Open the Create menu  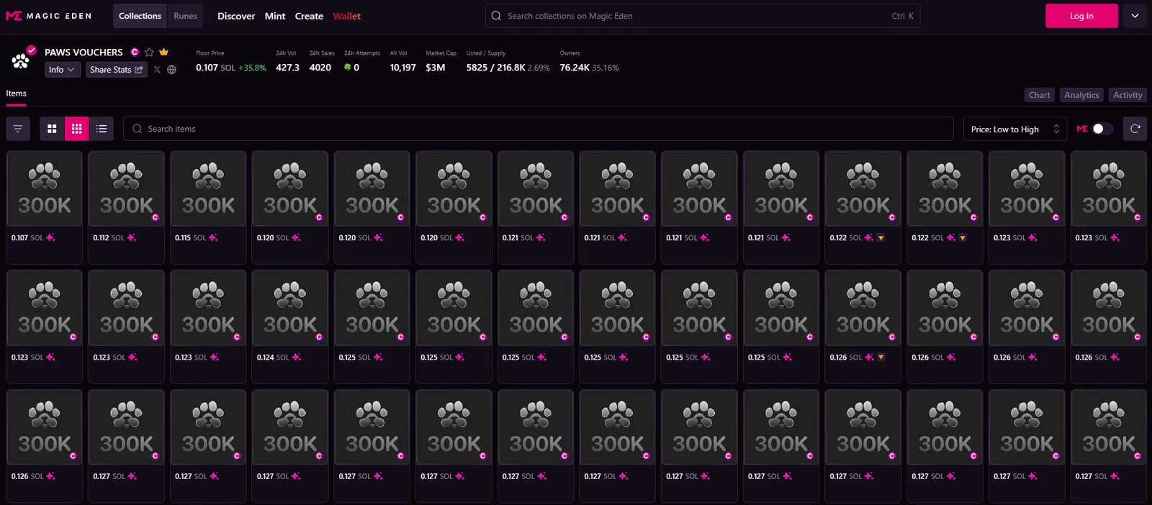coord(309,16)
